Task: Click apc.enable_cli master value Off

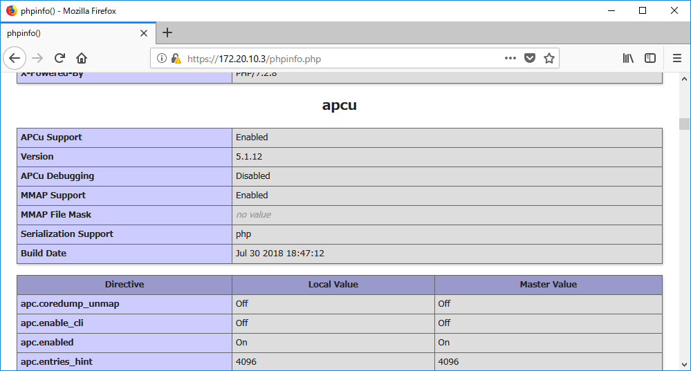Action: 444,323
